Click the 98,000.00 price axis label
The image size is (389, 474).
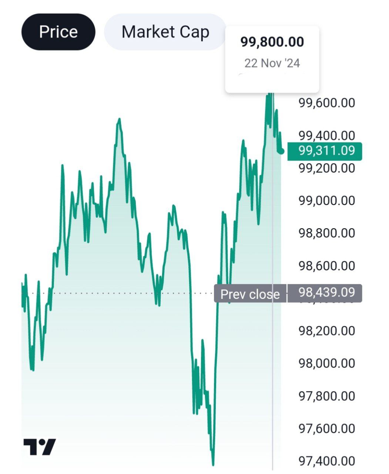click(327, 363)
